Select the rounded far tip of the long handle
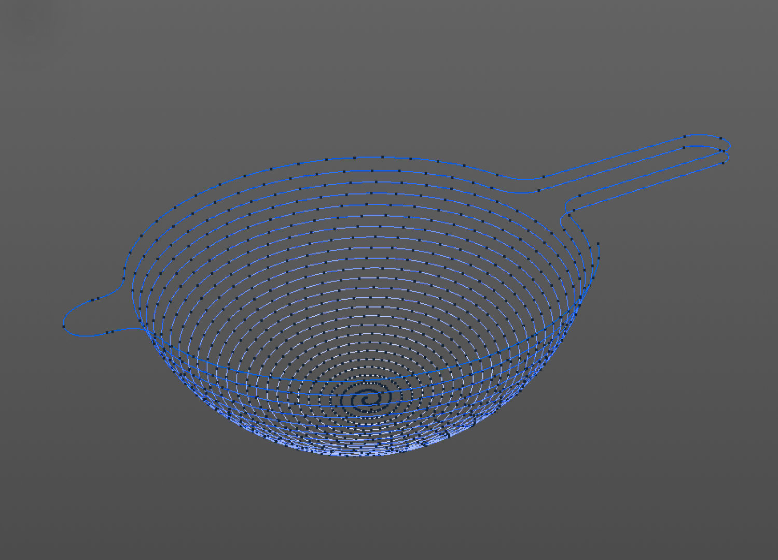778x560 pixels. pos(730,145)
